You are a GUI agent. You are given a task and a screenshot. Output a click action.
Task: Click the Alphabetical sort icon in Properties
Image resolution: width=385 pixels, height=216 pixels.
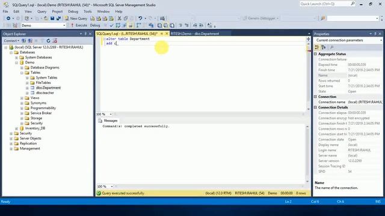(x=324, y=47)
